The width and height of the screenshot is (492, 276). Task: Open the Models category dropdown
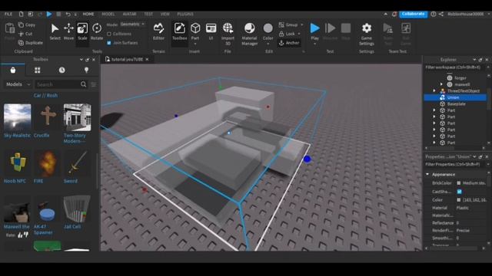(x=18, y=84)
